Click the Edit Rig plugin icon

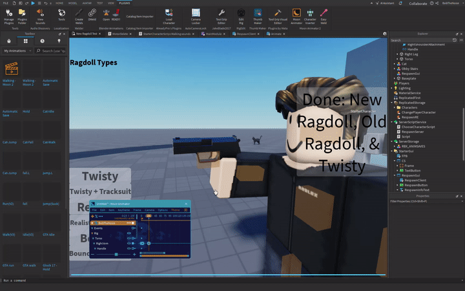[x=241, y=14]
